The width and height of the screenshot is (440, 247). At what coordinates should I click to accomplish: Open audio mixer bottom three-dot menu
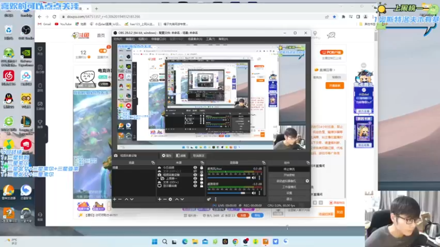(216, 199)
